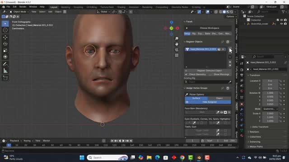Clear the Face Main vertex group
Screen dimensions: 289x162
229,112
